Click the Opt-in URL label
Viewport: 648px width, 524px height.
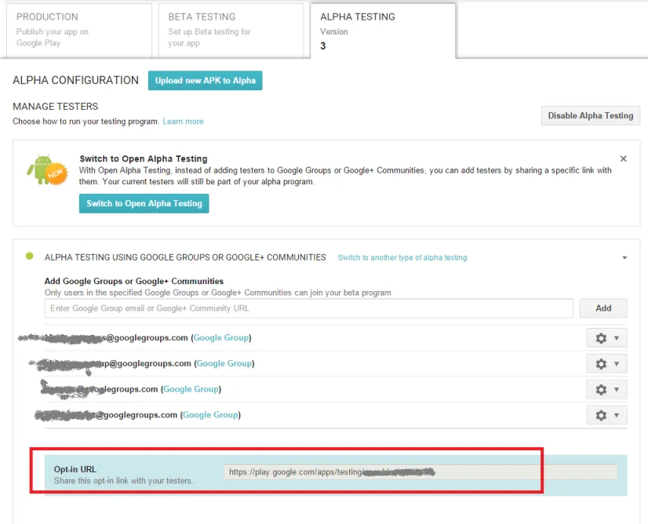75,469
